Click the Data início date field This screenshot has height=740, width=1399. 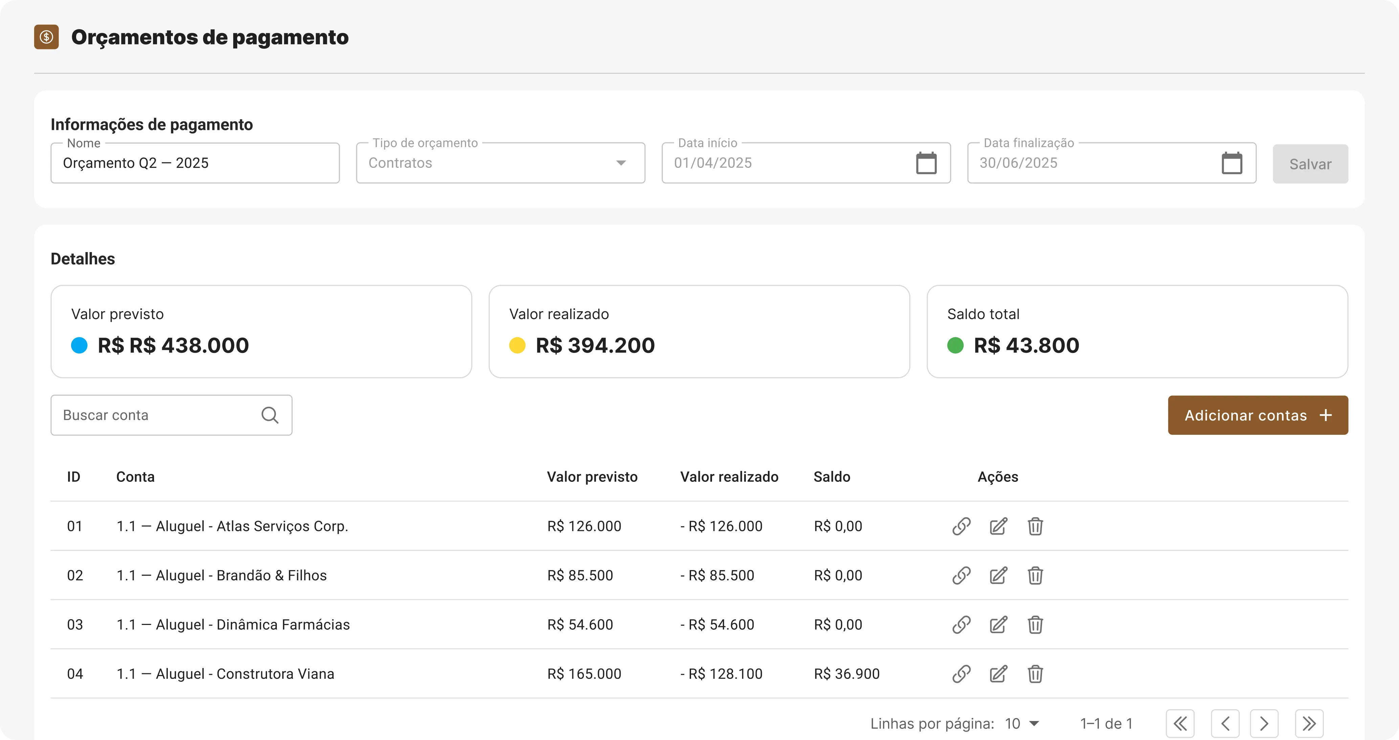[x=806, y=163]
